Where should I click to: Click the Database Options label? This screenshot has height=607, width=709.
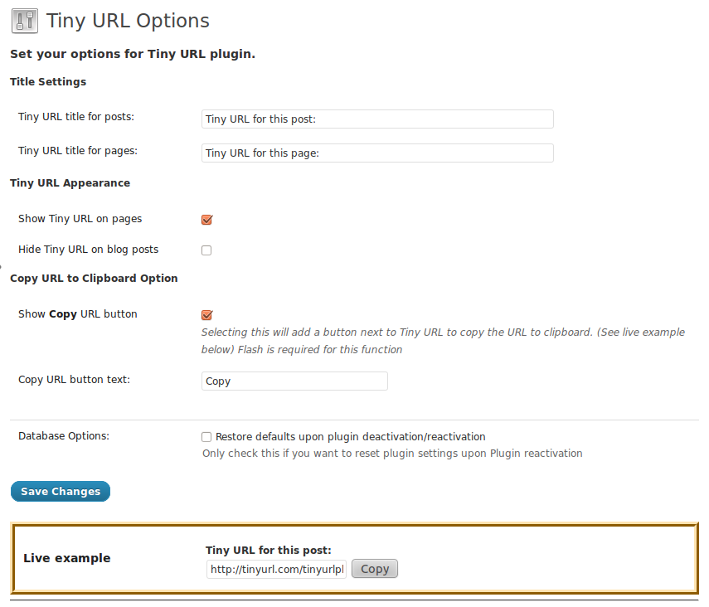(64, 436)
